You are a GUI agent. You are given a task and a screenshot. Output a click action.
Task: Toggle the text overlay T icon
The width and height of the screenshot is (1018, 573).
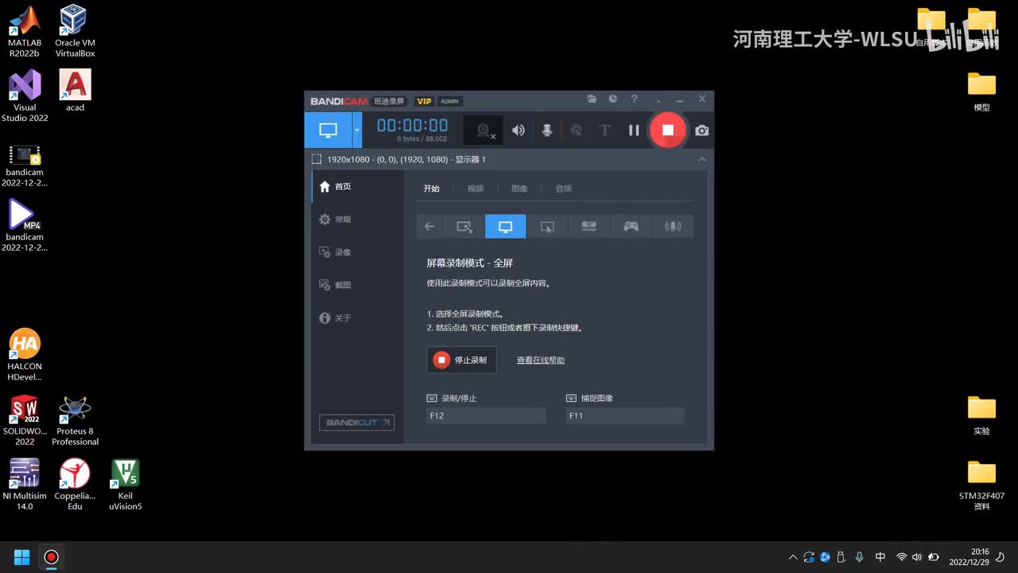pos(604,131)
